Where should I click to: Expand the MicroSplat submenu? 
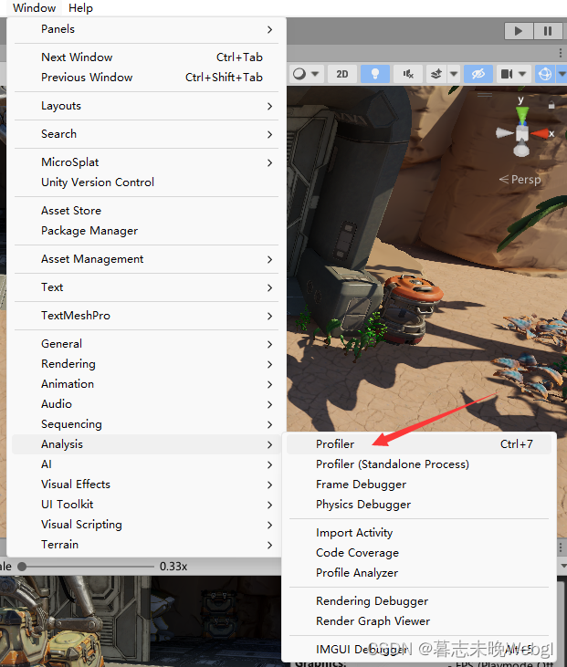pos(146,162)
